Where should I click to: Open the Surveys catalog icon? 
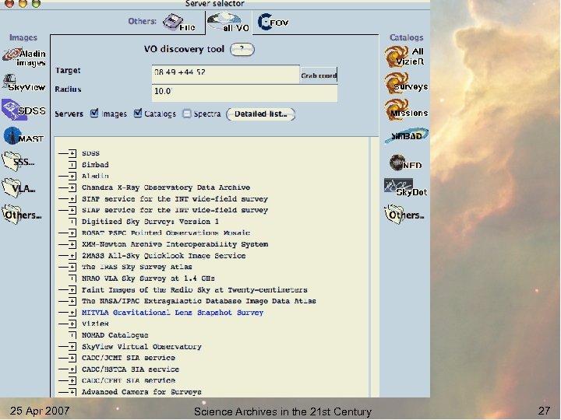[x=406, y=83]
